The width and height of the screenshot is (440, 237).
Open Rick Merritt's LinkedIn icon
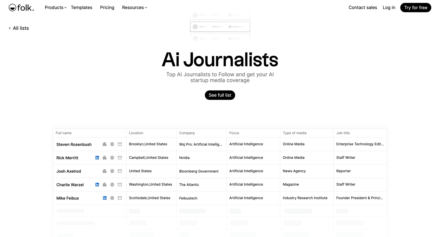pyautogui.click(x=97, y=158)
